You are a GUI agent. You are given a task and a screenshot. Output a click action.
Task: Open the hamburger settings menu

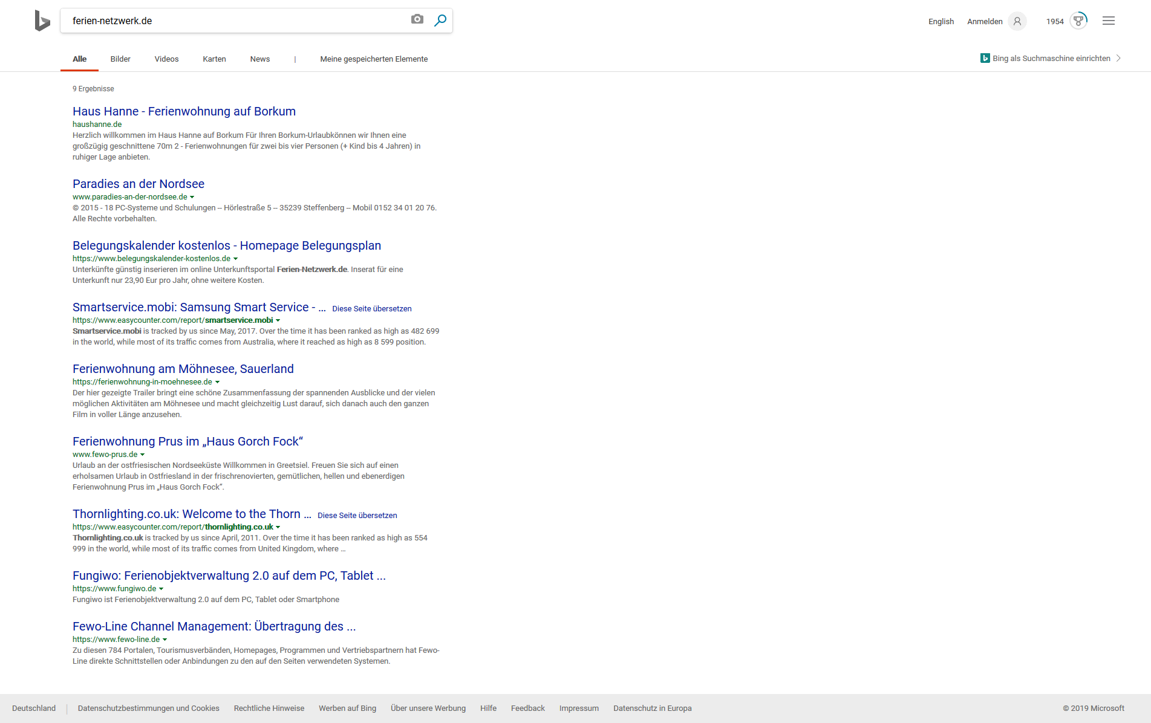pyautogui.click(x=1108, y=21)
